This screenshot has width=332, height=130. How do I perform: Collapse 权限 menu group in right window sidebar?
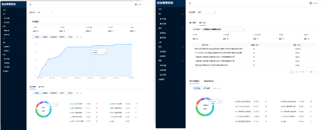tap(183, 61)
